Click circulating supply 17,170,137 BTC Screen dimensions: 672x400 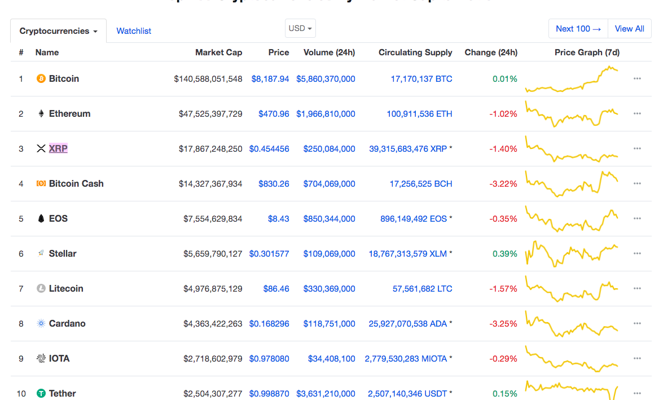[421, 79]
